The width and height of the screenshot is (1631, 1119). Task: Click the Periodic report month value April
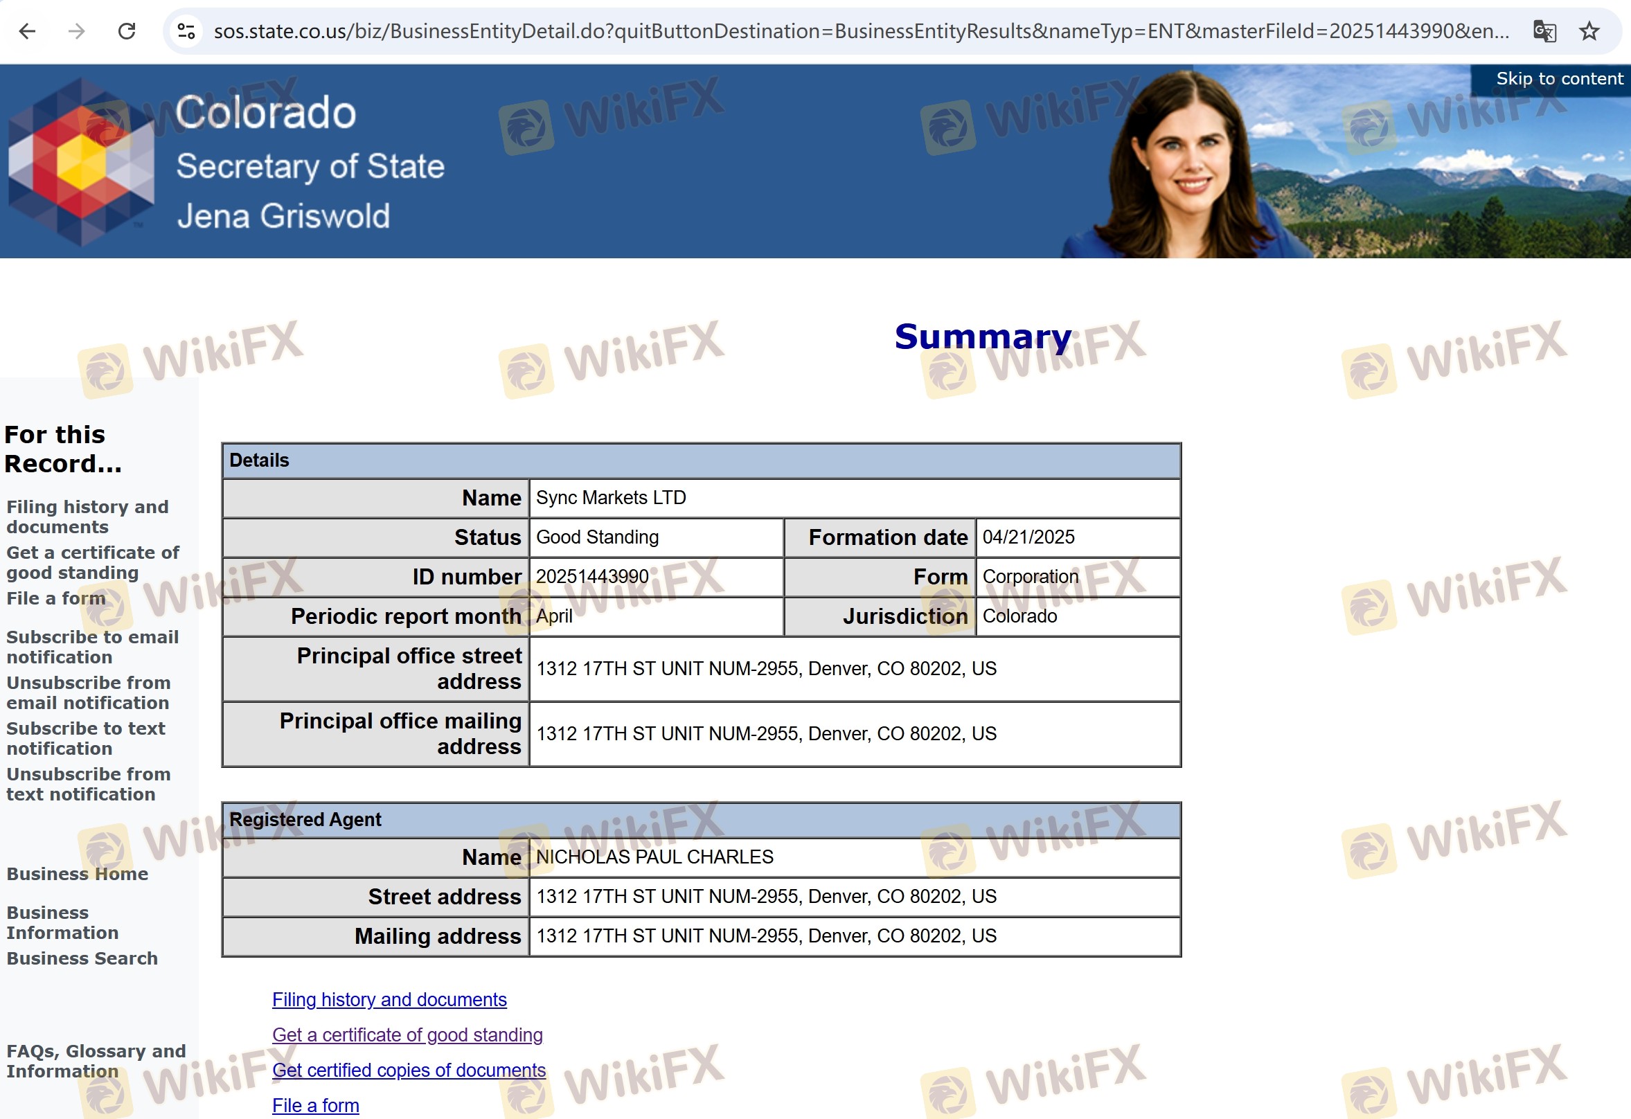[555, 616]
